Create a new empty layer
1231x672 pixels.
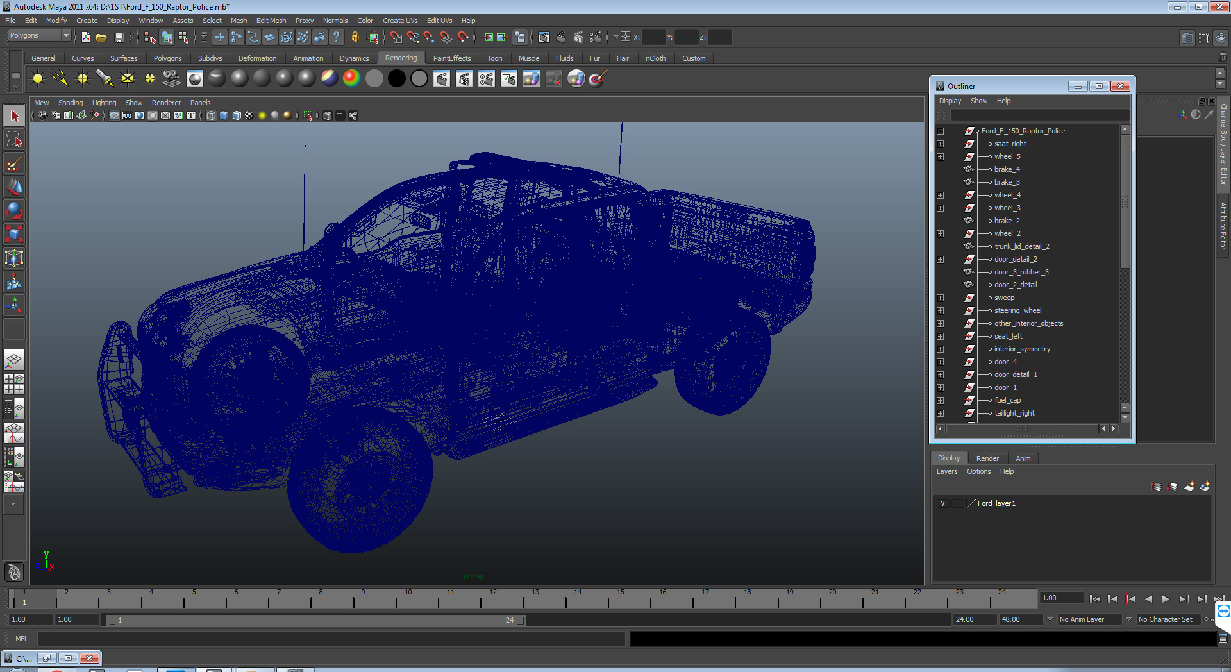pyautogui.click(x=1189, y=487)
